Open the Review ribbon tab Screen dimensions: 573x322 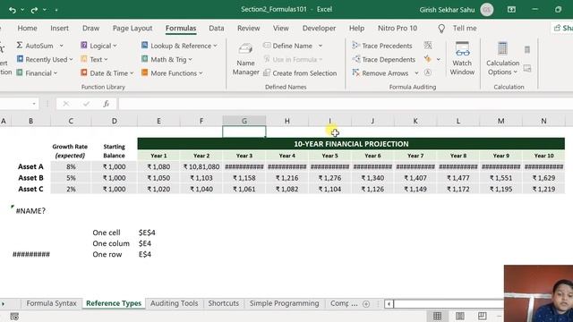click(249, 28)
